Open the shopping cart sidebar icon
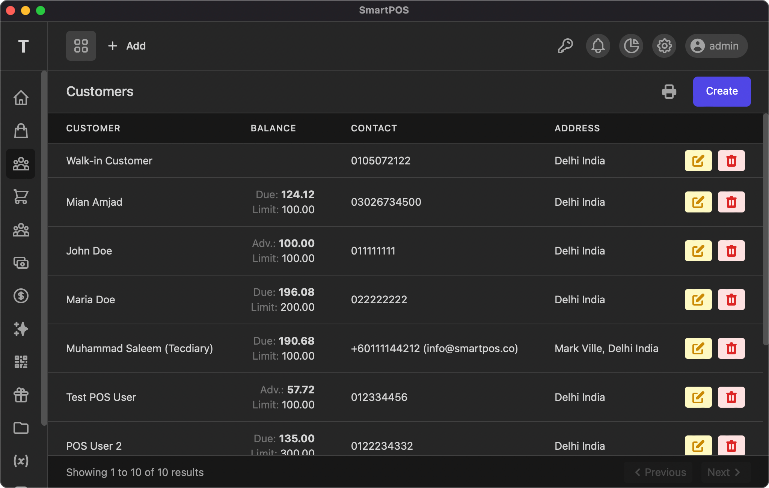Image resolution: width=769 pixels, height=488 pixels. click(x=21, y=197)
